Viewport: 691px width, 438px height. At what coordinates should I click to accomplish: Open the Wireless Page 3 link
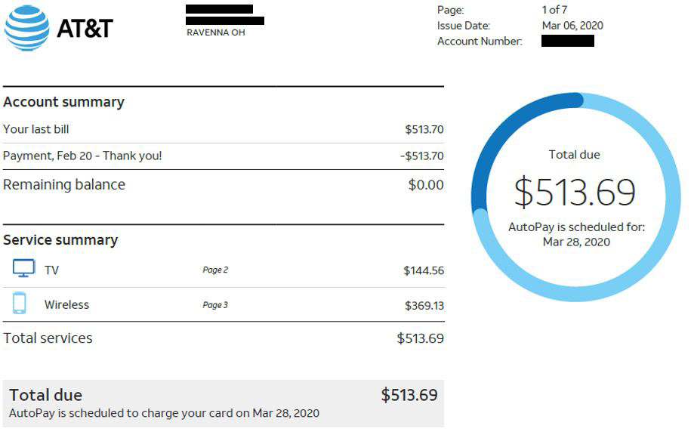pyautogui.click(x=215, y=305)
